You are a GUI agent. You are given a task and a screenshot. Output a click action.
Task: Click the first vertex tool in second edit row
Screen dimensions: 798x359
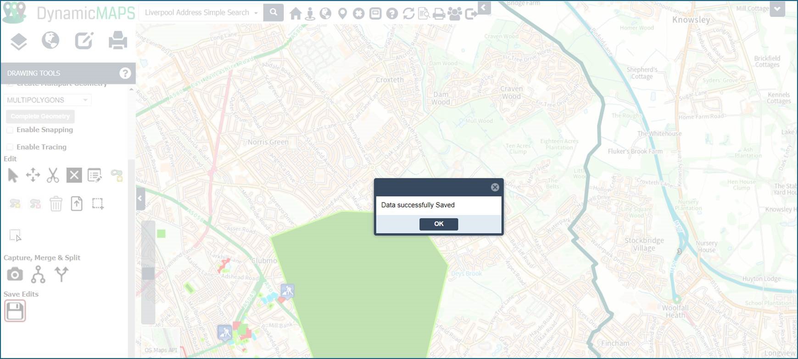15,204
